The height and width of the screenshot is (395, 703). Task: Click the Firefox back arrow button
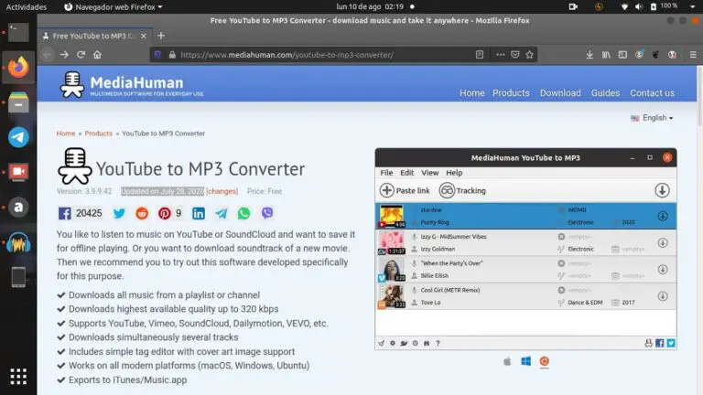48,55
